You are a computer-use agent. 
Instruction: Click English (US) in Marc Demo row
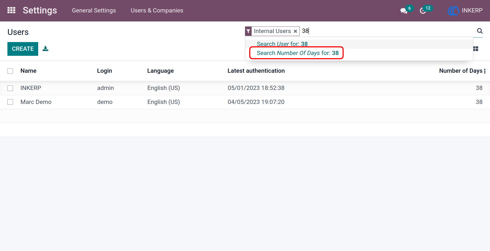[x=164, y=102]
